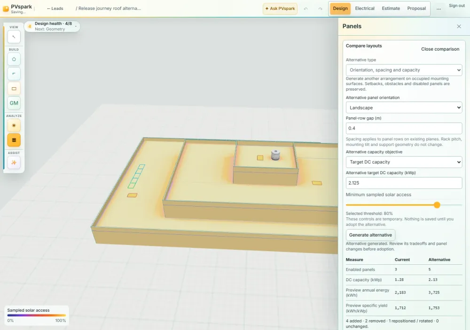Click the panel changes summary line
The image size is (470, 330).
point(392,324)
